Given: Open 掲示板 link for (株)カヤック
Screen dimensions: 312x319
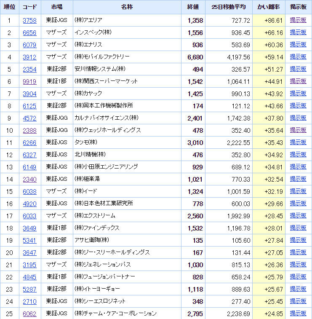Looking at the screenshot, I should click(x=298, y=94).
